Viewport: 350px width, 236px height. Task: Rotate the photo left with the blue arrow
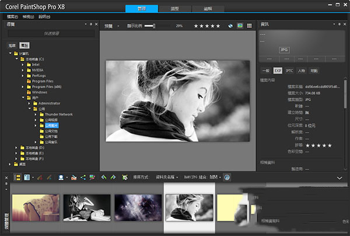coord(104,177)
